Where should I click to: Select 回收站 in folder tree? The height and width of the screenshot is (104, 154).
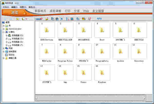coord(12,55)
